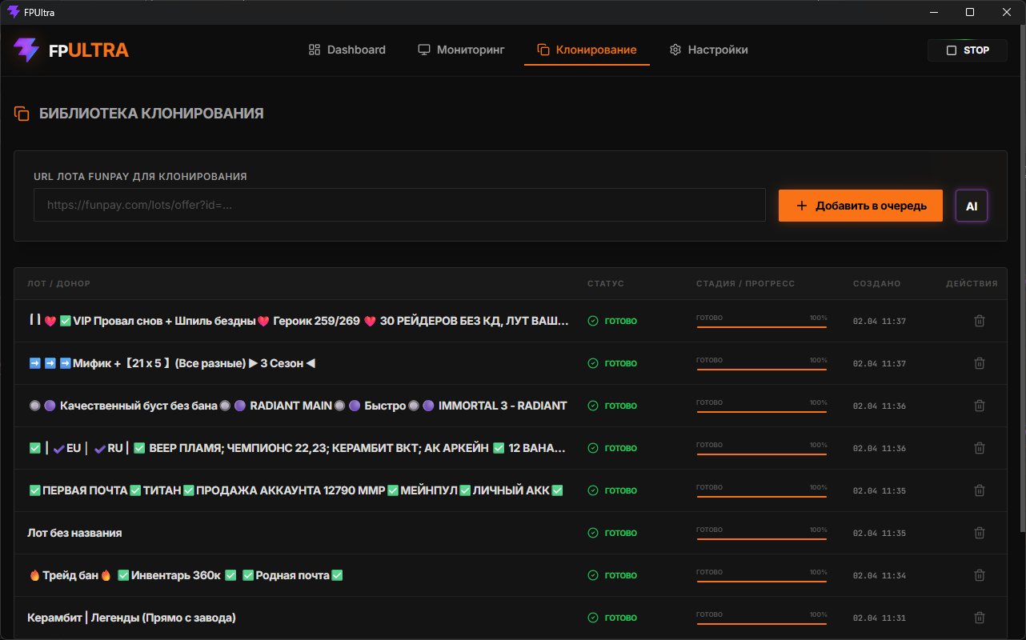Open the Dashboard tab
Viewport: 1026px width, 640px height.
point(347,50)
